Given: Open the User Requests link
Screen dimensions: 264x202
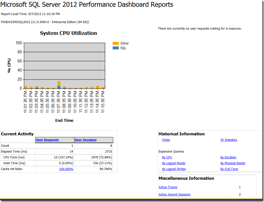Looking at the screenshot, I should (47, 140).
